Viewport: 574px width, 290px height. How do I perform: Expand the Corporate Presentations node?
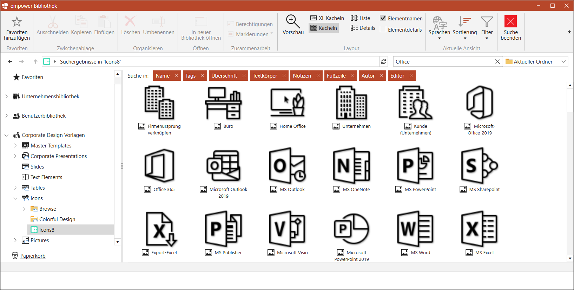(15, 156)
